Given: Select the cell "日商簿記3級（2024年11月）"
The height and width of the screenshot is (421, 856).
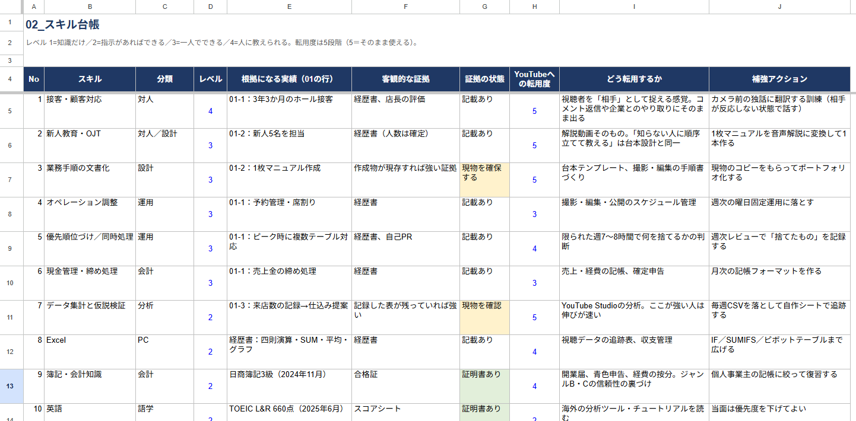Looking at the screenshot, I should point(289,386).
